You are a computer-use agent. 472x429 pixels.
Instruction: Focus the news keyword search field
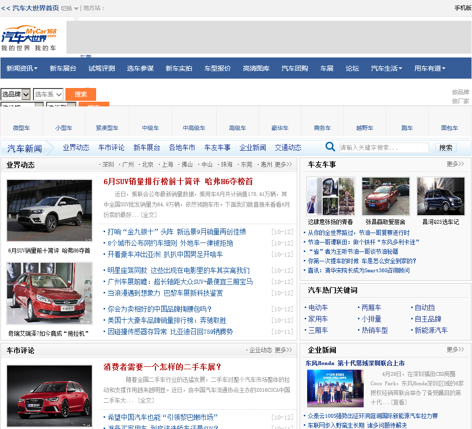[x=384, y=147]
